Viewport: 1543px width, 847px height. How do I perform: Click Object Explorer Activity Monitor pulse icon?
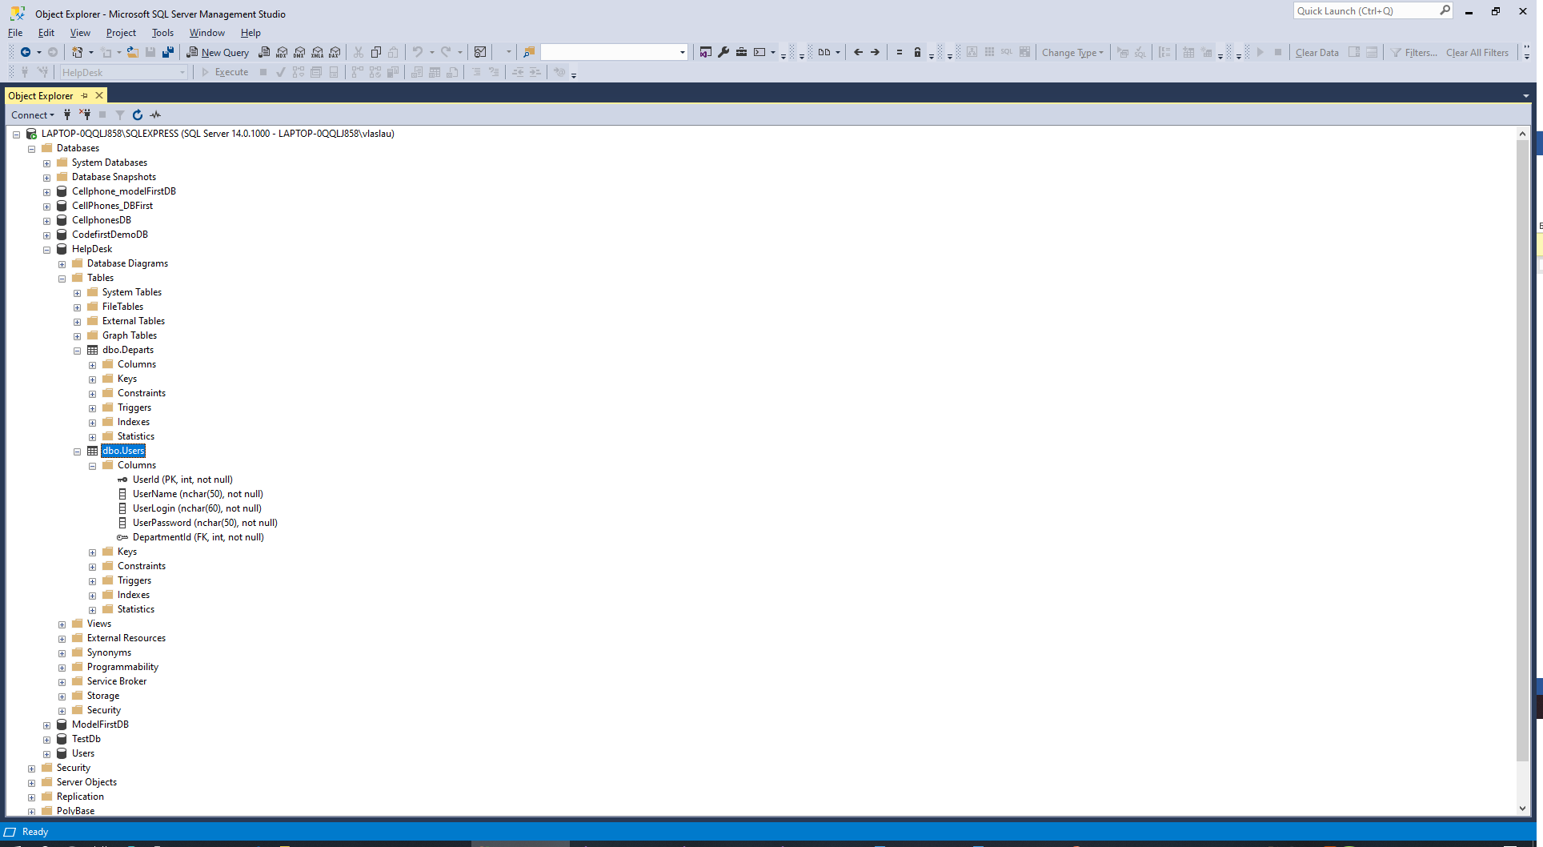pyautogui.click(x=155, y=114)
